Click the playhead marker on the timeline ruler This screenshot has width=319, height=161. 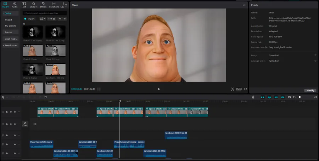pyautogui.click(x=120, y=101)
